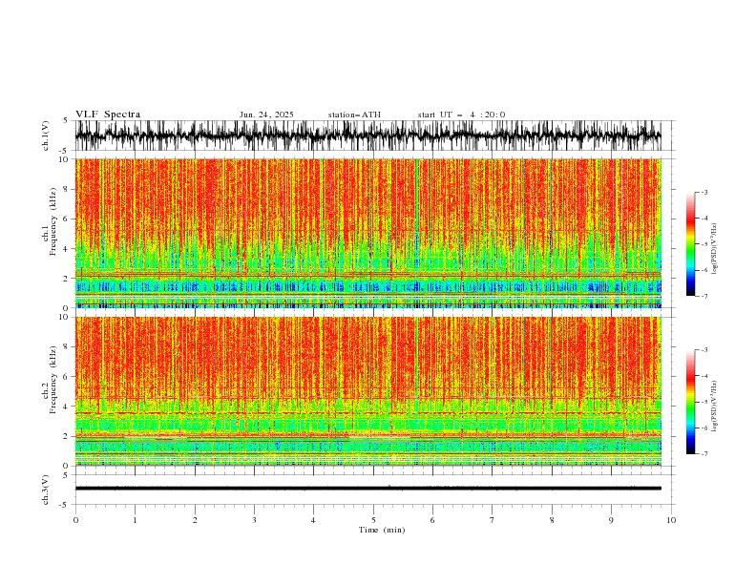756x584 pixels.
Task: Click the ch.2 "Frequency (kHz)" axis label
Action: click(x=53, y=379)
